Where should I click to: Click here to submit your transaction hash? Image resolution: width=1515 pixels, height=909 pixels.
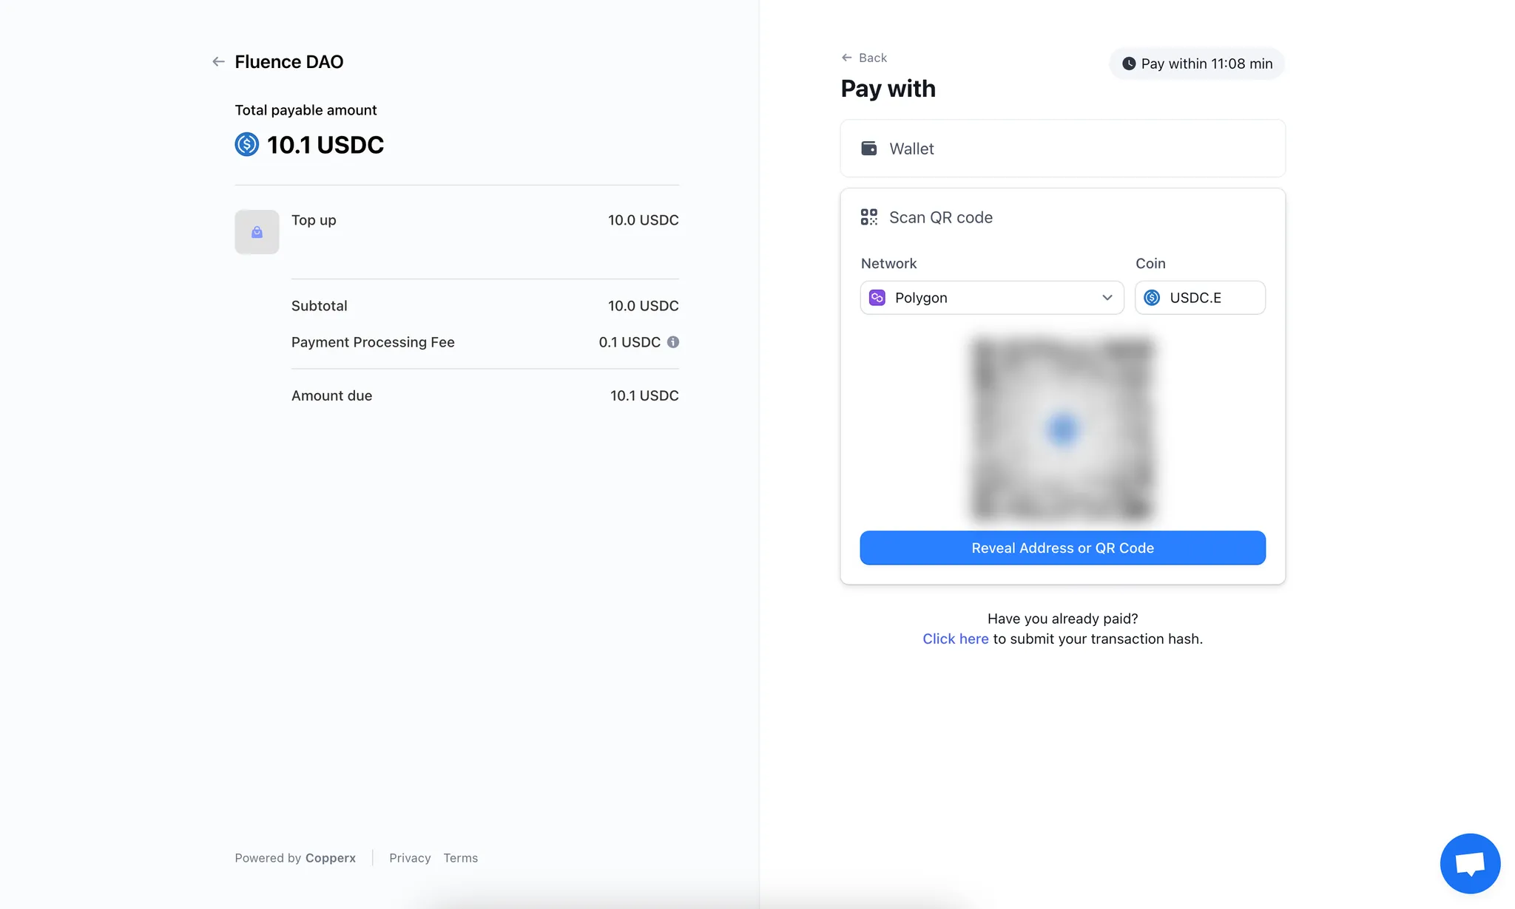coord(955,638)
